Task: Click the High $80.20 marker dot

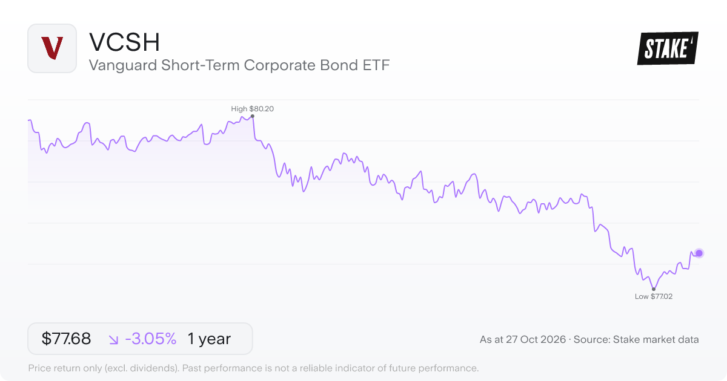Action: click(252, 116)
